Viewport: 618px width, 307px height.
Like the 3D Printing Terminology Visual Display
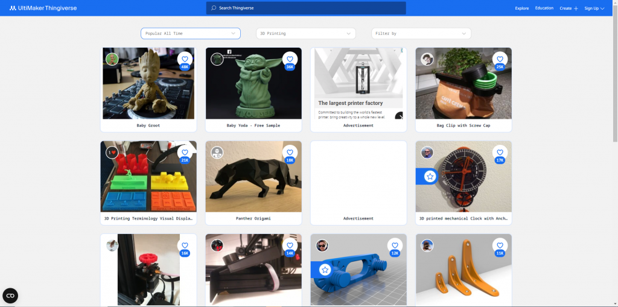(185, 152)
